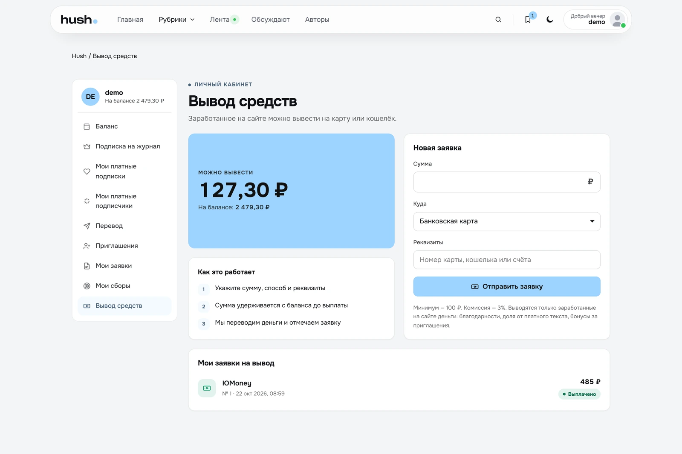
Task: Click paper plane icon for Перевод
Action: [x=87, y=226]
